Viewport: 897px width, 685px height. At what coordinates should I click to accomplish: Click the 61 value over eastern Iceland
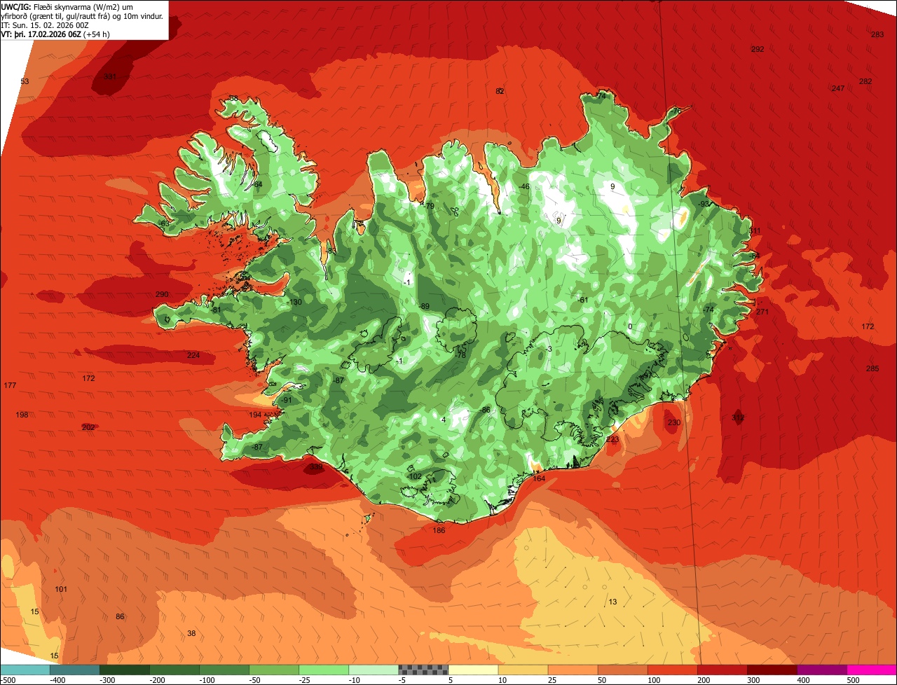point(583,300)
